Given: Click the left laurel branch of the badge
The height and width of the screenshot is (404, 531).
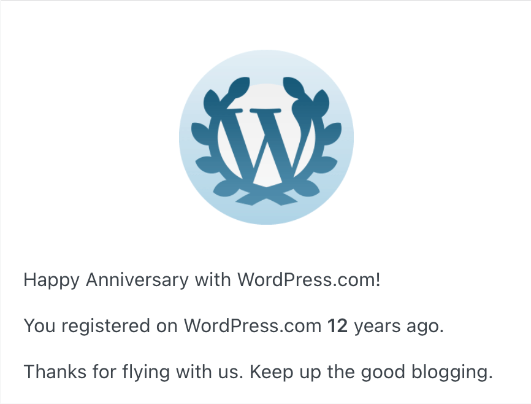Looking at the screenshot, I should click(x=210, y=147).
